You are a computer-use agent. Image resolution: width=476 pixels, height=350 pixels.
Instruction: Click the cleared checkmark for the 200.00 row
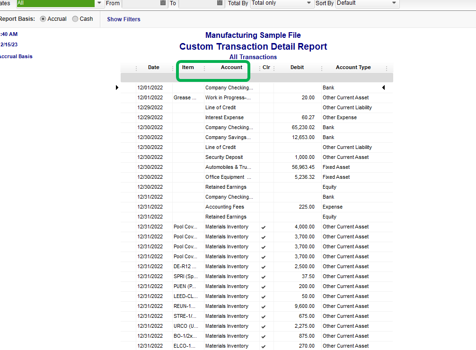tap(264, 287)
